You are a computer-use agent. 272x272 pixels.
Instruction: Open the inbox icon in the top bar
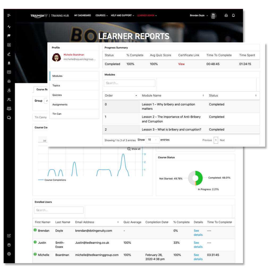coord(226,15)
